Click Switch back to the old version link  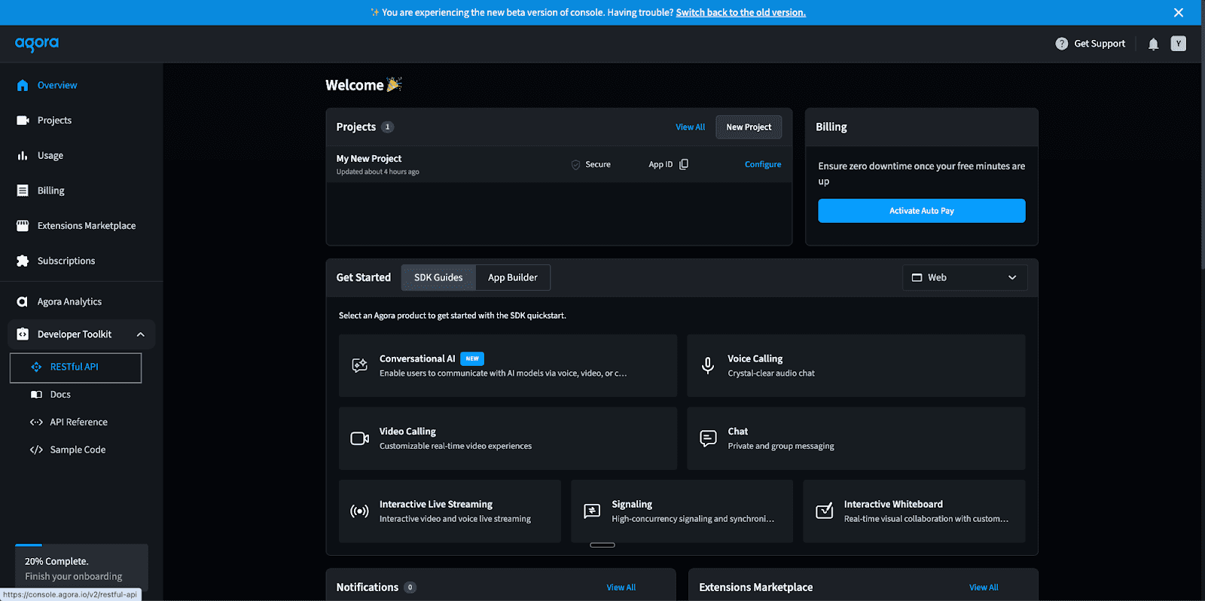(x=740, y=13)
